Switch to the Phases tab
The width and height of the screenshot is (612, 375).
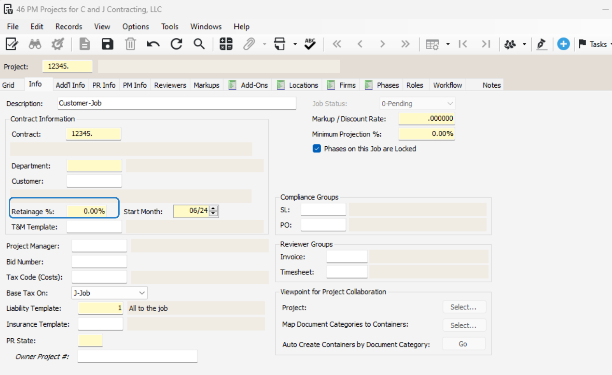382,85
